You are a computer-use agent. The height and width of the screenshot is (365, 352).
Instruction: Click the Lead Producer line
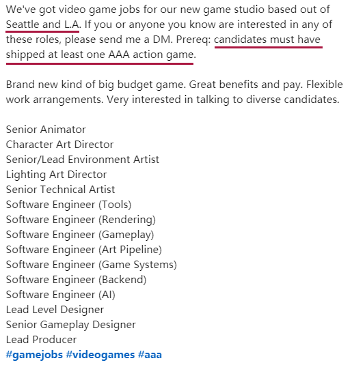pos(41,340)
